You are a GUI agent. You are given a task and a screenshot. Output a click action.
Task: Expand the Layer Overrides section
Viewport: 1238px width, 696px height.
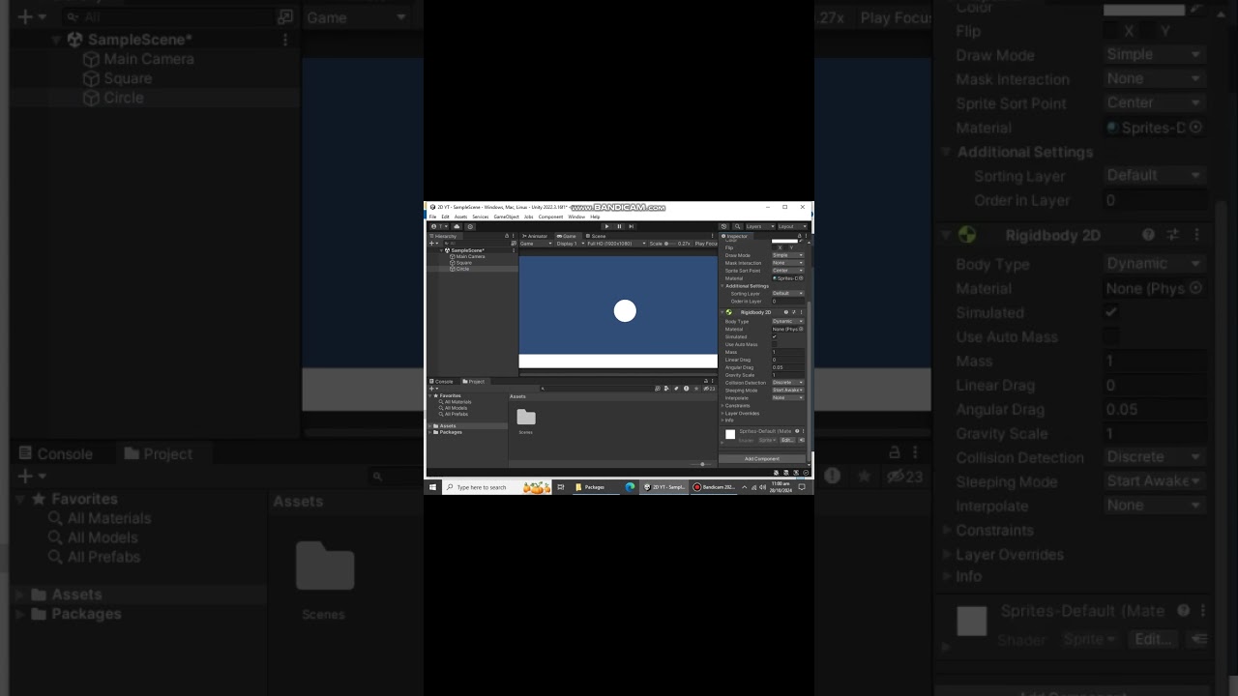(722, 413)
